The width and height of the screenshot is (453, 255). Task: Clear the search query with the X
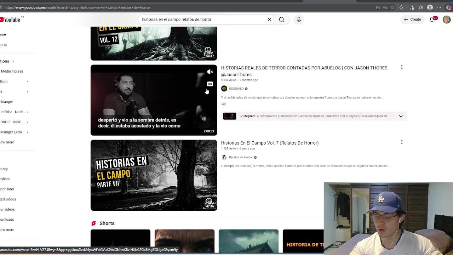(269, 19)
